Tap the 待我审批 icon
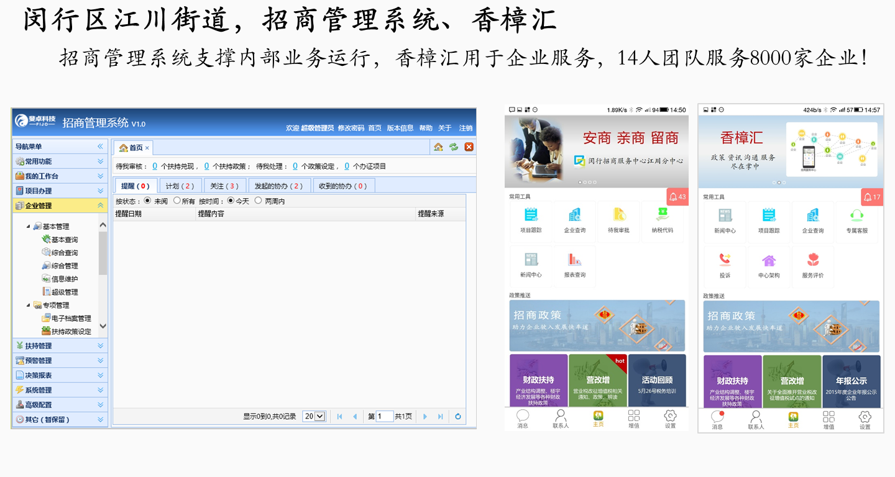The width and height of the screenshot is (895, 477). coord(618,216)
